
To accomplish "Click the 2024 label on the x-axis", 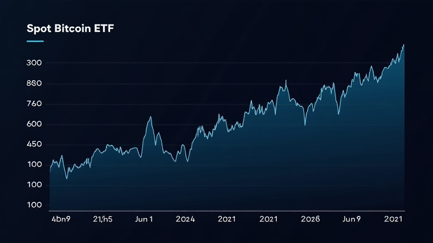I will pos(185,219).
